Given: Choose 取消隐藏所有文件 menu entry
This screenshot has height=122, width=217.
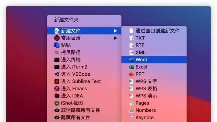Looking at the screenshot, I should pos(84,110).
